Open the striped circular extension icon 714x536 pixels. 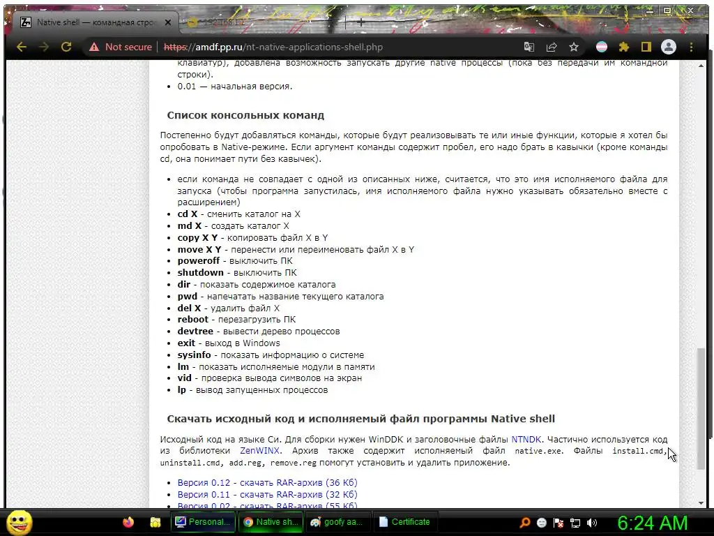[x=602, y=47]
